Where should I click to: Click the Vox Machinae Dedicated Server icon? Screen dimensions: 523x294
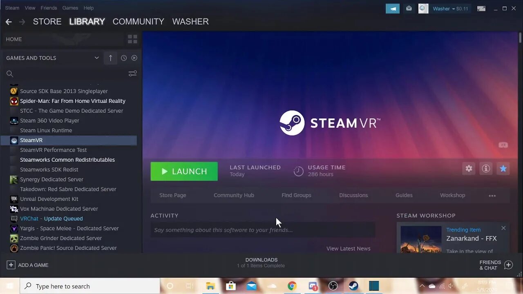coord(14,209)
